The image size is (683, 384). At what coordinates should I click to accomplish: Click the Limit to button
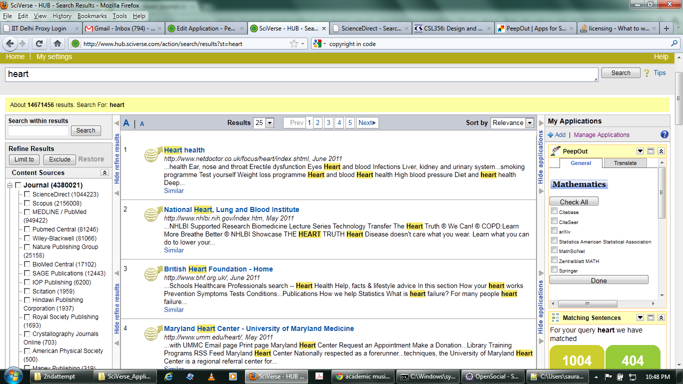point(24,159)
